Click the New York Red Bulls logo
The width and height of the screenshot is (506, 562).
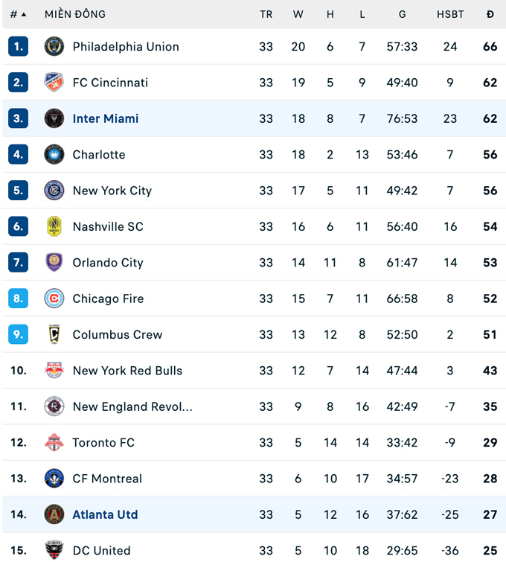click(54, 370)
